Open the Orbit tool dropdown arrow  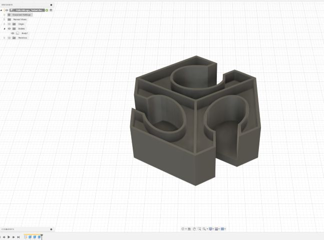pyautogui.click(x=186, y=229)
